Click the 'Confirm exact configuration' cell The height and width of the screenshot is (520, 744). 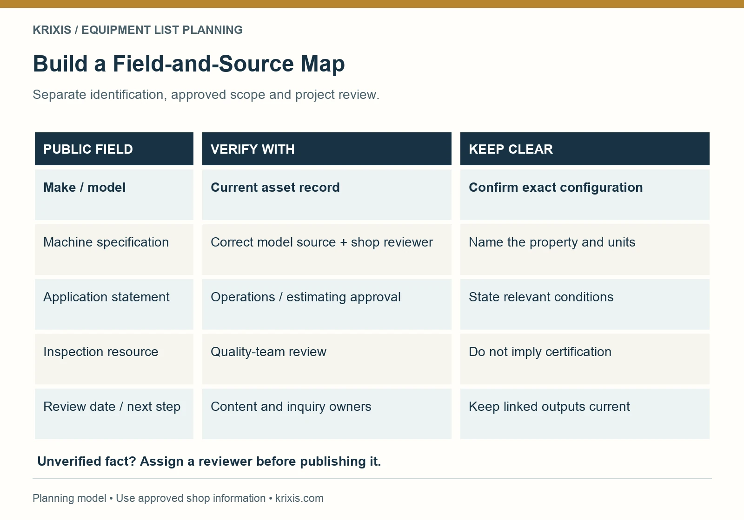[585, 195]
